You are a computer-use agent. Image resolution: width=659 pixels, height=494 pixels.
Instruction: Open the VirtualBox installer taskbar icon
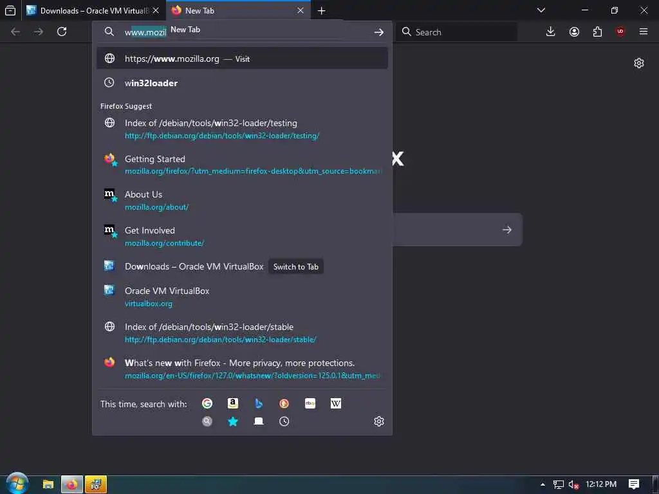[96, 484]
